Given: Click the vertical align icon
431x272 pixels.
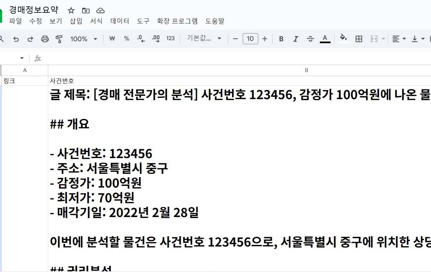Looking at the screenshot, I should (x=415, y=39).
